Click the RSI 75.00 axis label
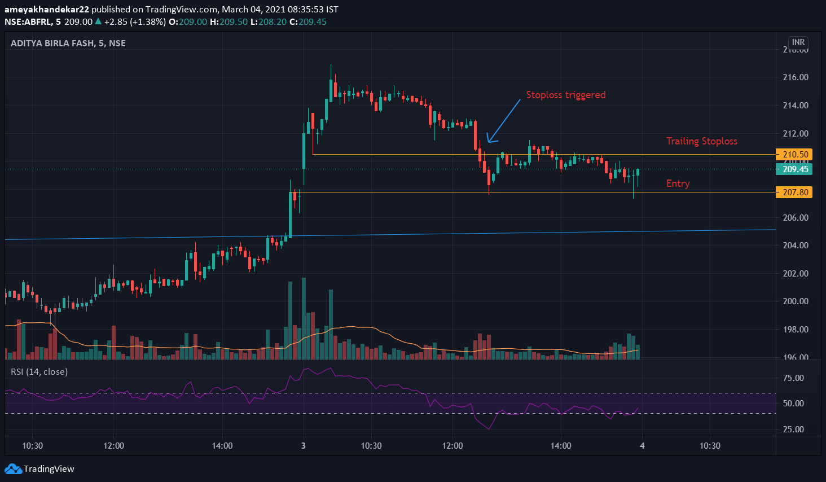The width and height of the screenshot is (826, 482). pos(794,378)
